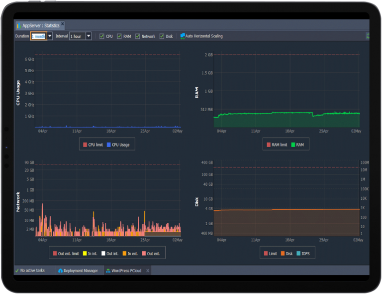Select the WordPress PCloud tab
The height and width of the screenshot is (294, 382).
[127, 271]
